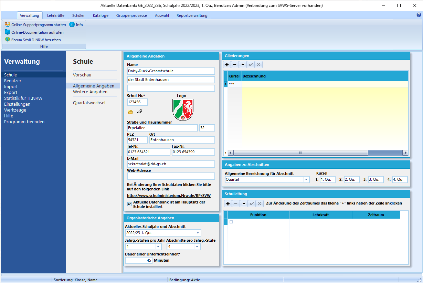Confirm Schulleitung changes with checkmark
Screen dimensions: 423x283
click(x=252, y=204)
